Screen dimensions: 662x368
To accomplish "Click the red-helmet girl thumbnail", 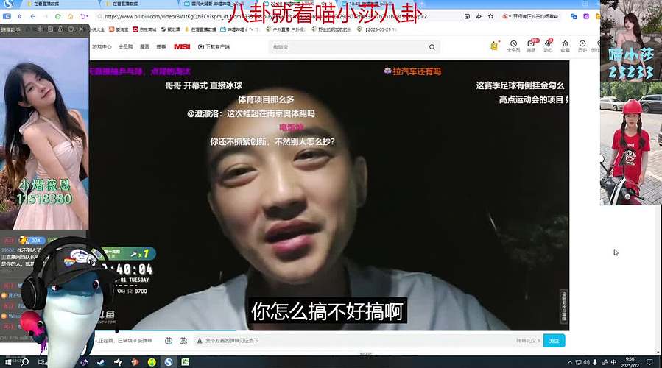I will coord(631,144).
